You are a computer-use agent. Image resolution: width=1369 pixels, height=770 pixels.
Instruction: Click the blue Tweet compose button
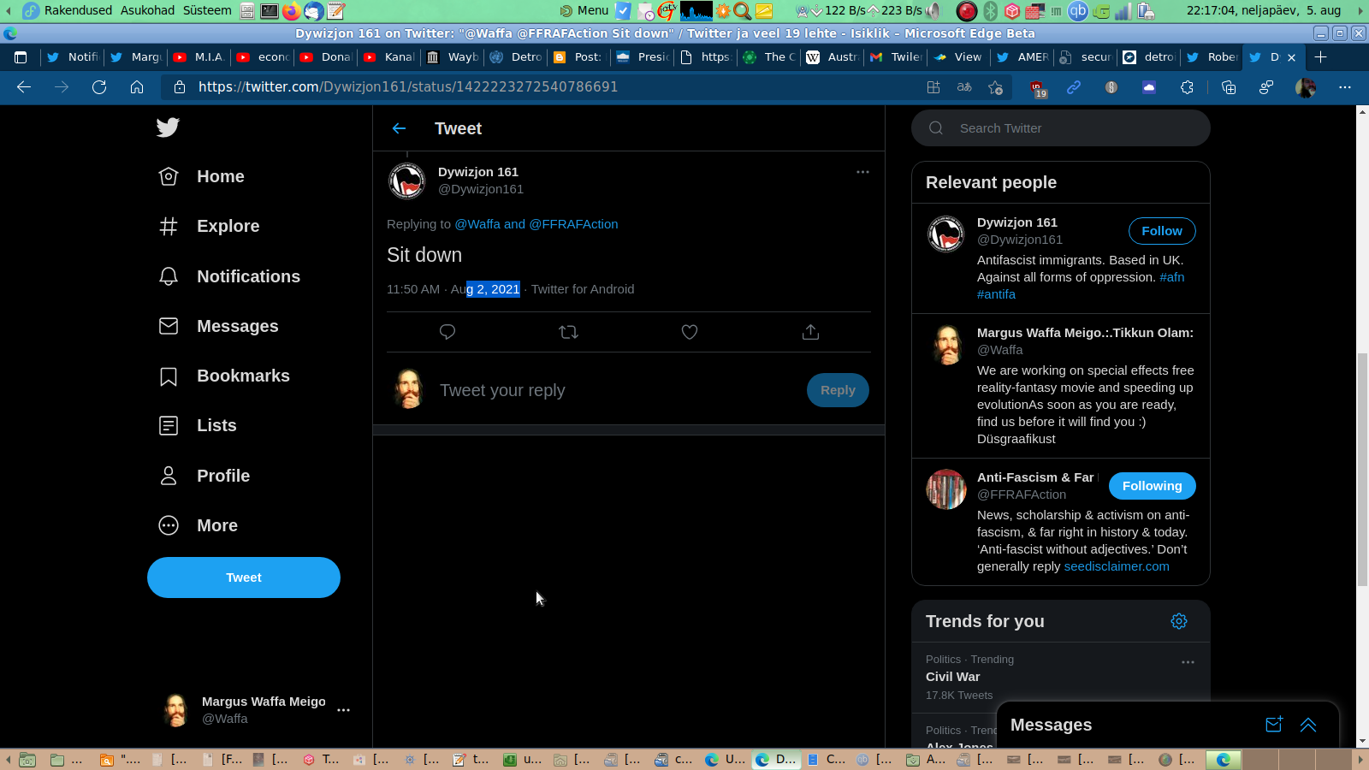(x=244, y=577)
